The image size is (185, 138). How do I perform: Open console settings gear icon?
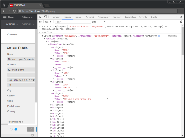click(181, 22)
